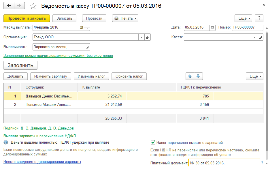268x169 pixels.
Task: Open Ввести сведения о депонировании зарплаты link
Action: coord(42,162)
